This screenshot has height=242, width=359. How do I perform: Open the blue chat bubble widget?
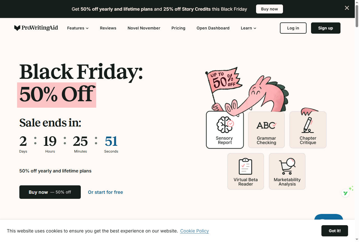tap(328, 217)
